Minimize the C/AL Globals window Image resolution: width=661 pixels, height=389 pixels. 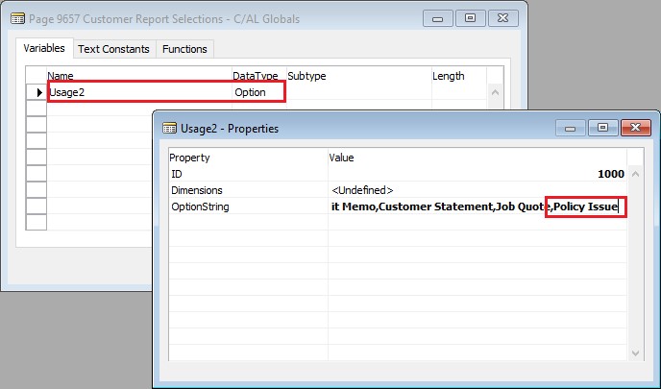436,17
